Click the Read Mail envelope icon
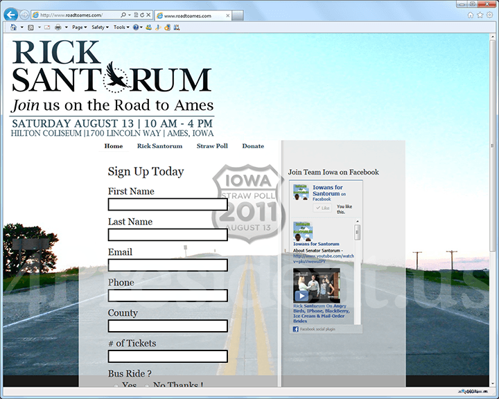Screen dimensions: 499x399 (47, 28)
